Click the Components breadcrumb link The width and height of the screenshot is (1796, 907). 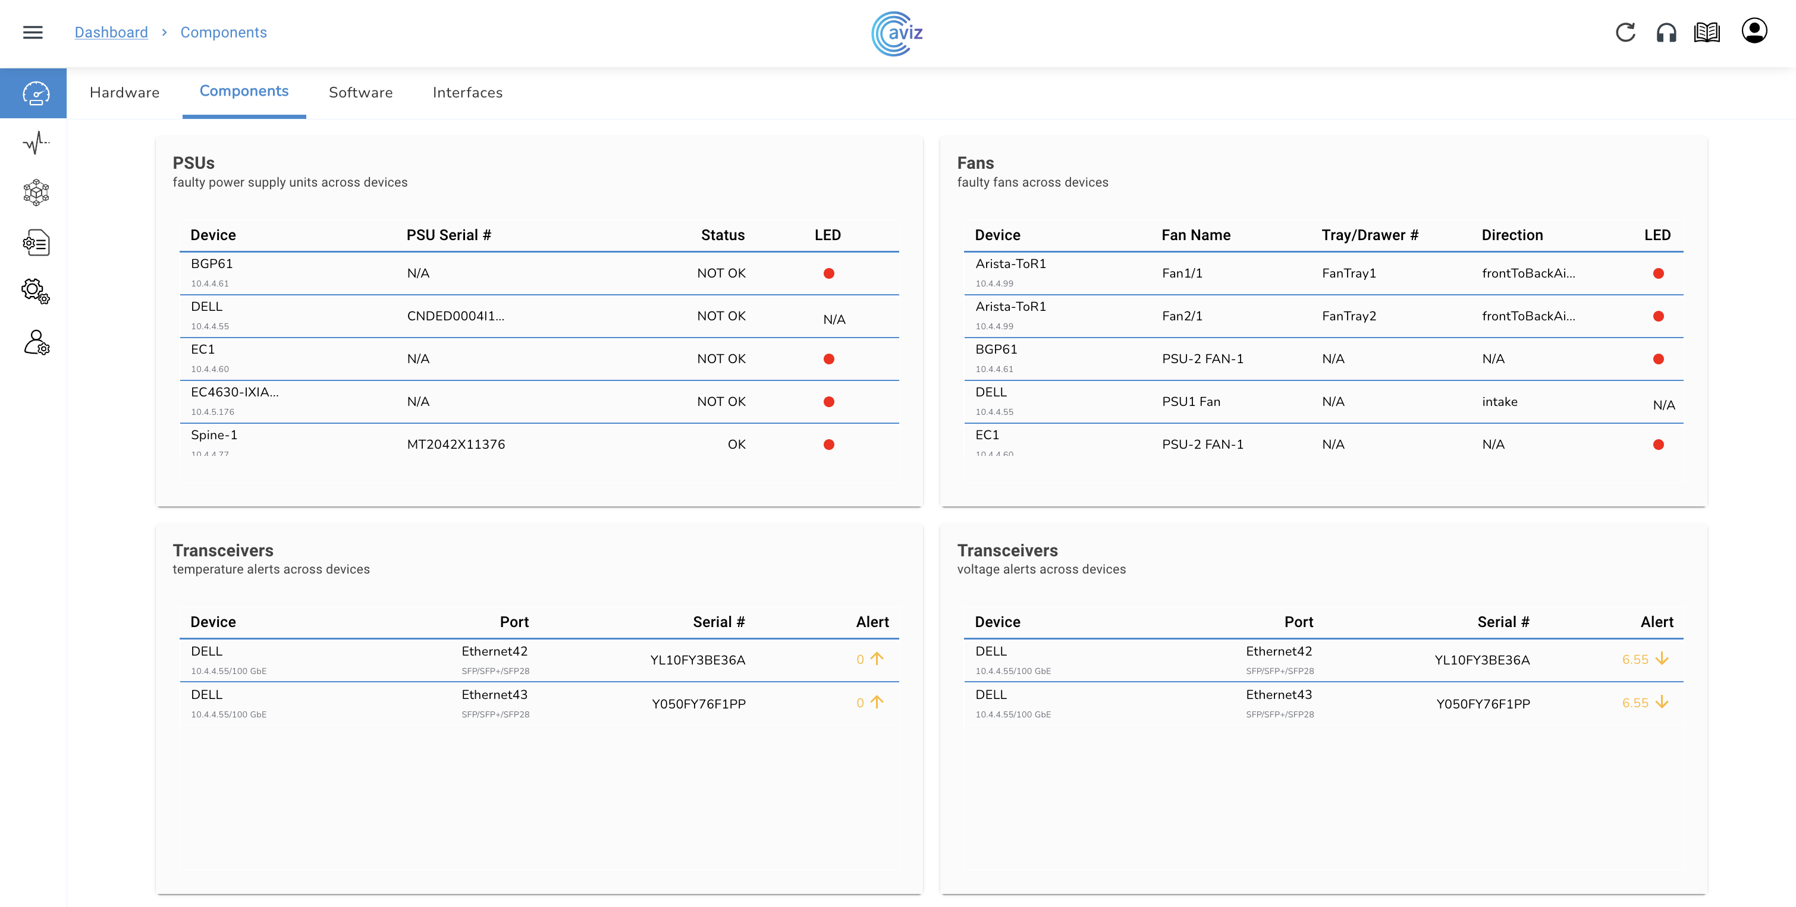click(223, 33)
